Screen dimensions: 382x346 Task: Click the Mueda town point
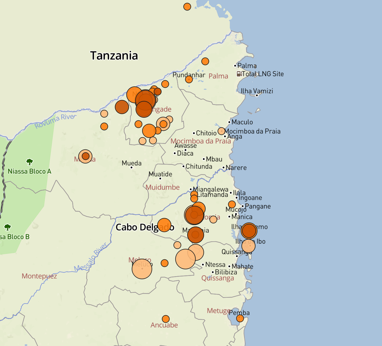[131, 167]
